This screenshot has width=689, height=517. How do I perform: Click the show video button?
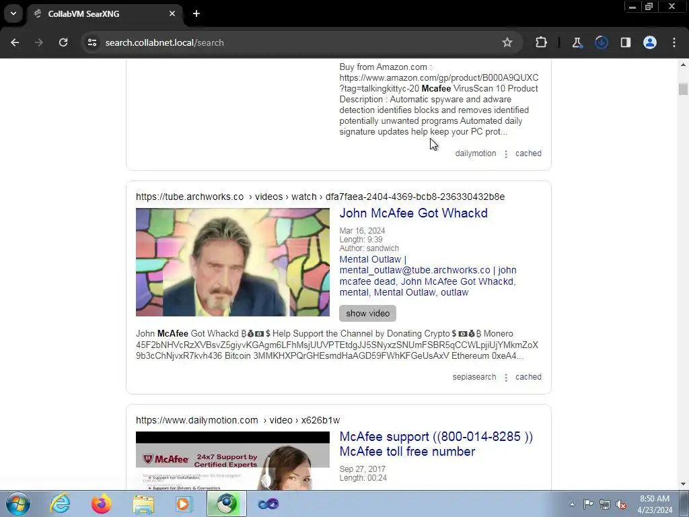pyautogui.click(x=367, y=314)
